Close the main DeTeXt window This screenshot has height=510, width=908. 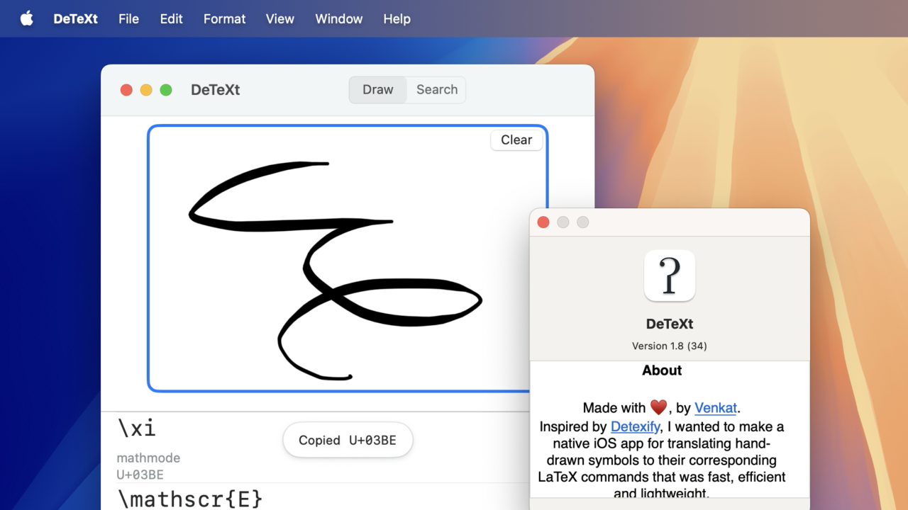coord(126,90)
